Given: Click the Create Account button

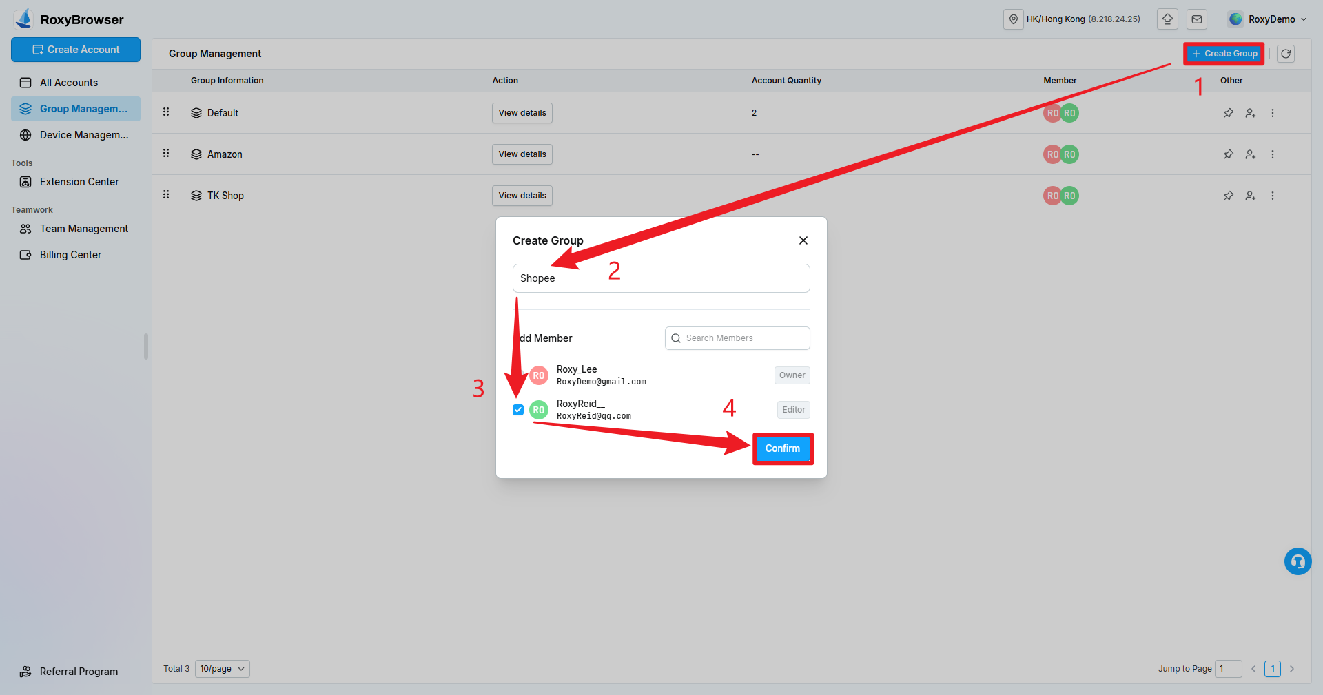Looking at the screenshot, I should tap(76, 50).
